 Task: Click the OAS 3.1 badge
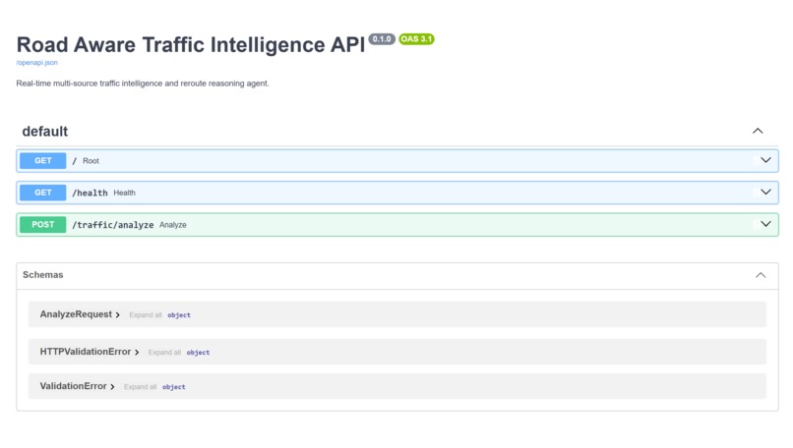tap(416, 39)
